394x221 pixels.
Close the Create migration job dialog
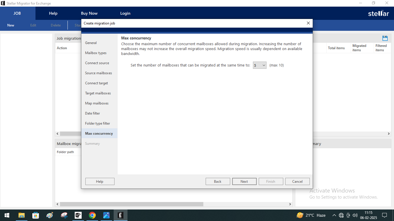tap(308, 23)
